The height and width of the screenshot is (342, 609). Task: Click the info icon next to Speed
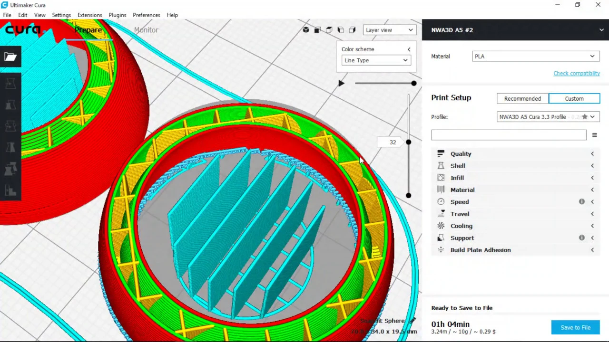click(x=581, y=202)
